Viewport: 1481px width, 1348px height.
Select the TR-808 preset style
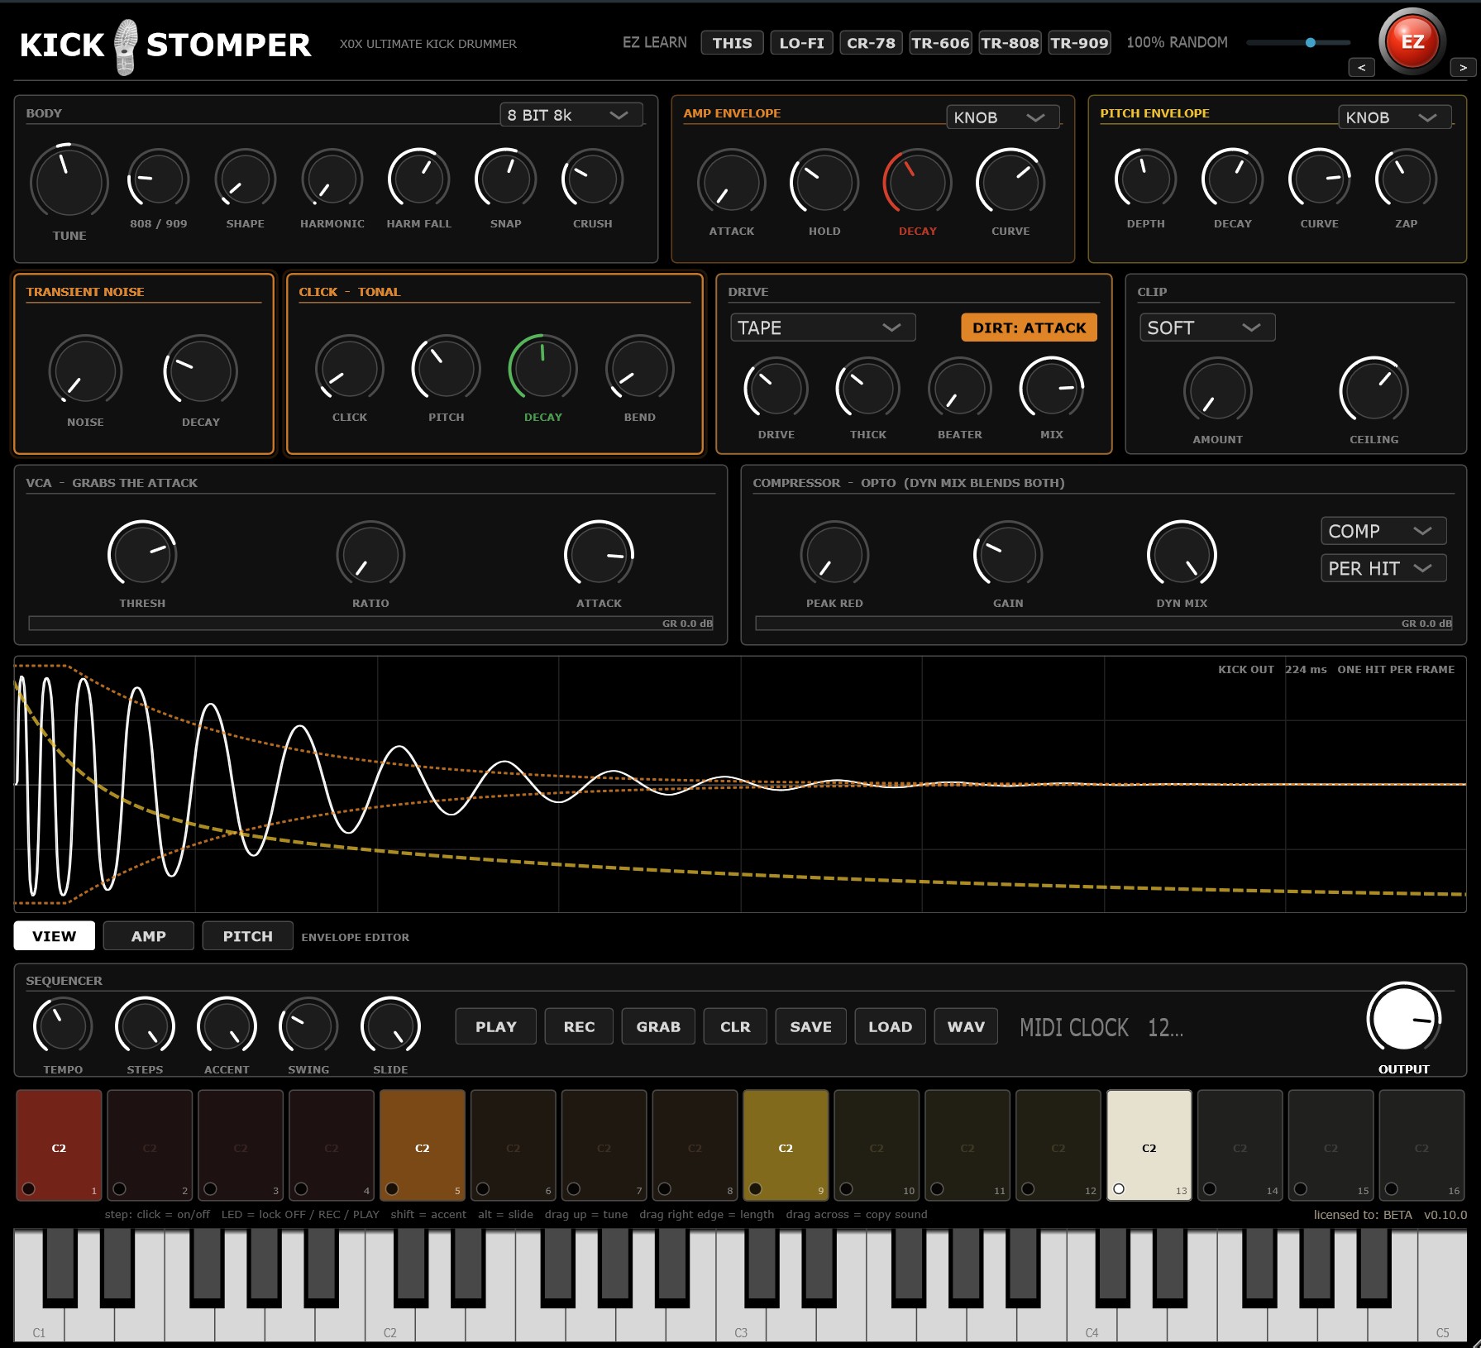(1010, 43)
